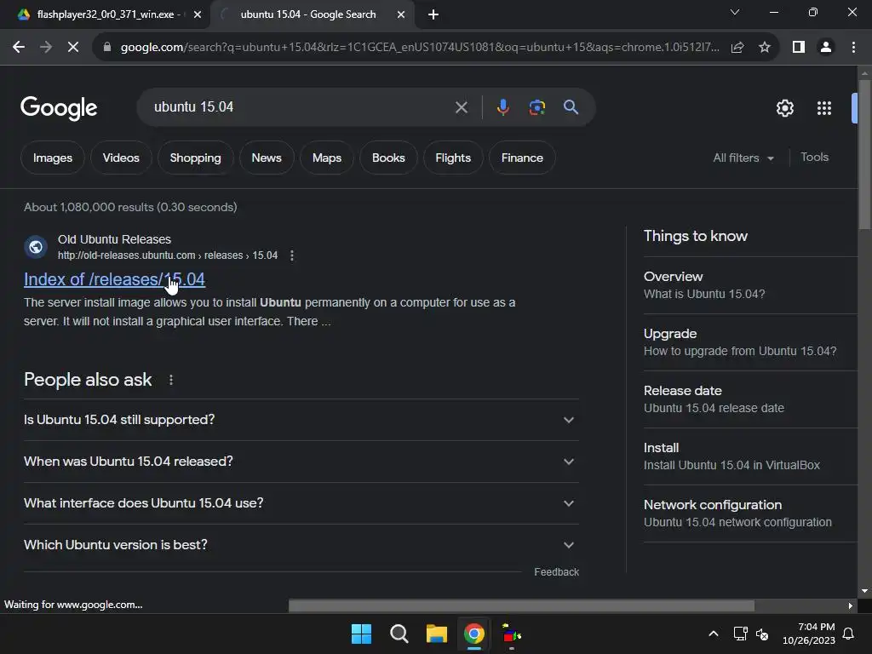Screen dimensions: 872x654
Task: Open network status tray icon
Action: (x=740, y=634)
